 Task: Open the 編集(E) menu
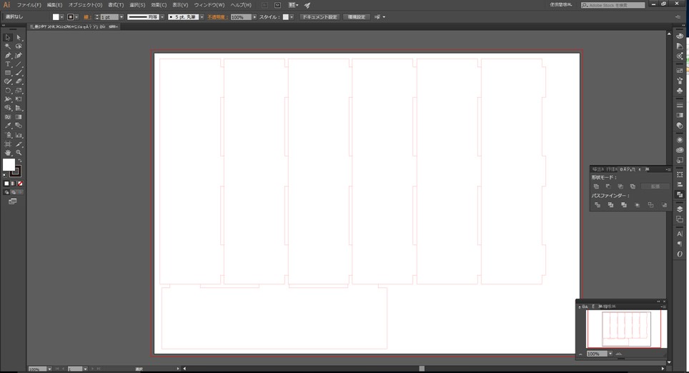coord(54,5)
